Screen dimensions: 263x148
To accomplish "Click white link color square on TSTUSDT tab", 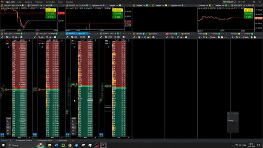I will coord(23,5).
